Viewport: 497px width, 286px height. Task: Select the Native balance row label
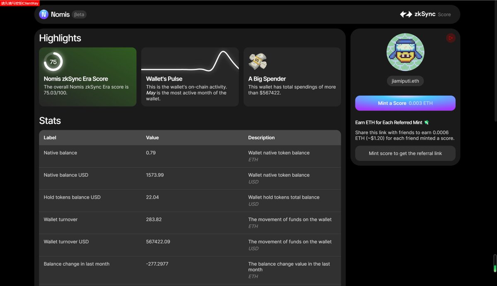pyautogui.click(x=60, y=153)
